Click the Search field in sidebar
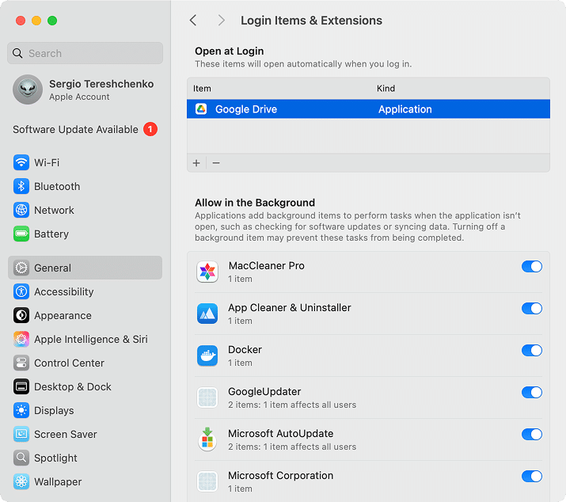 (85, 53)
